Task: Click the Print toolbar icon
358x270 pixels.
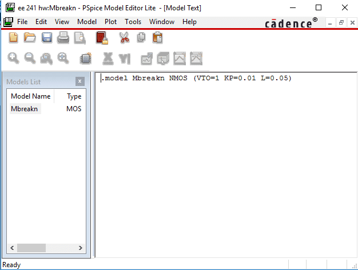Action: click(x=63, y=38)
